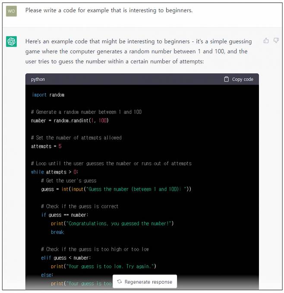
Task: Click the 'while attempts > 0:' line
Action: point(55,172)
